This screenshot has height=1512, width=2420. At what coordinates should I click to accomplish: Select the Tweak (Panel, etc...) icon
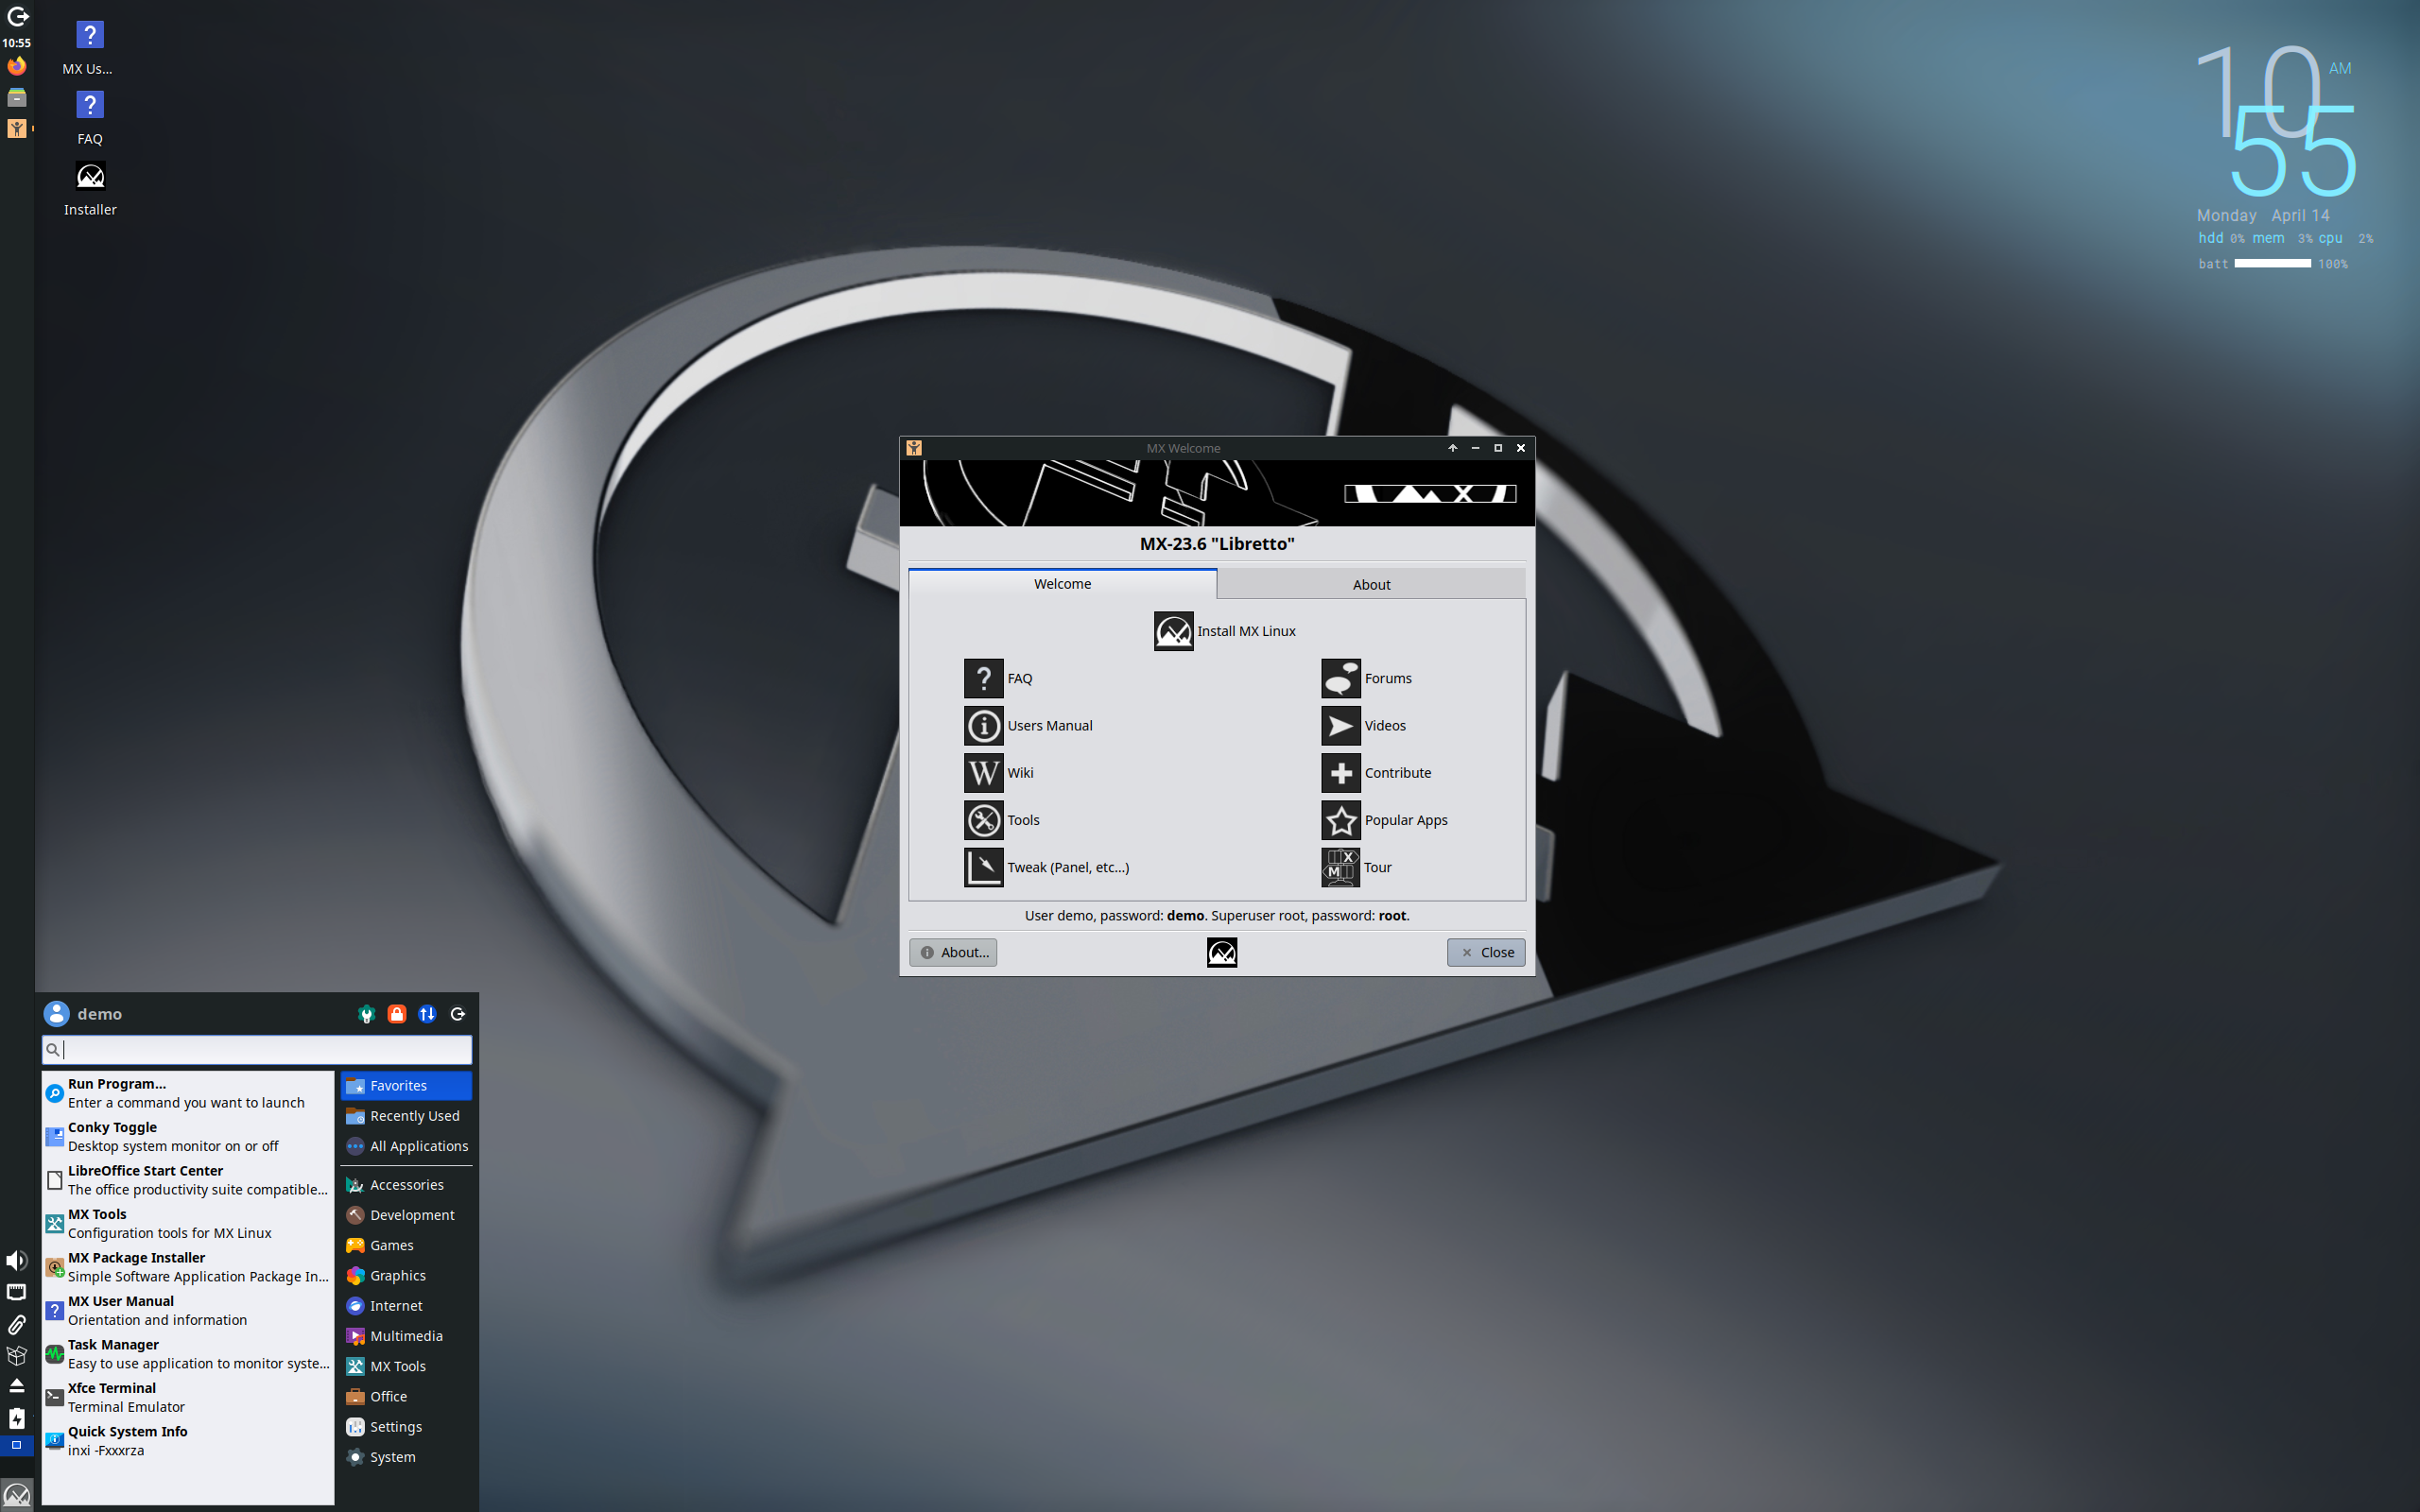pyautogui.click(x=1046, y=866)
